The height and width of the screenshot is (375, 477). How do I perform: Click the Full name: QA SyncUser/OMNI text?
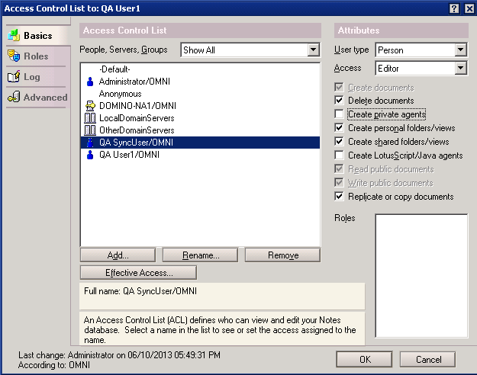click(x=140, y=291)
